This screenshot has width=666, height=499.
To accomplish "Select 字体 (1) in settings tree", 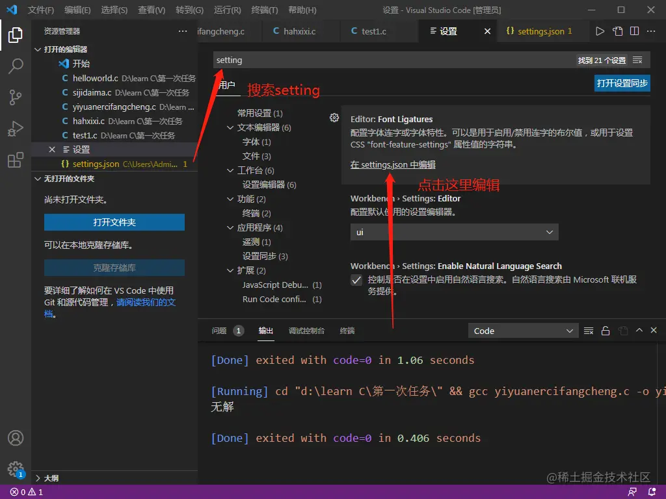I will [x=256, y=142].
